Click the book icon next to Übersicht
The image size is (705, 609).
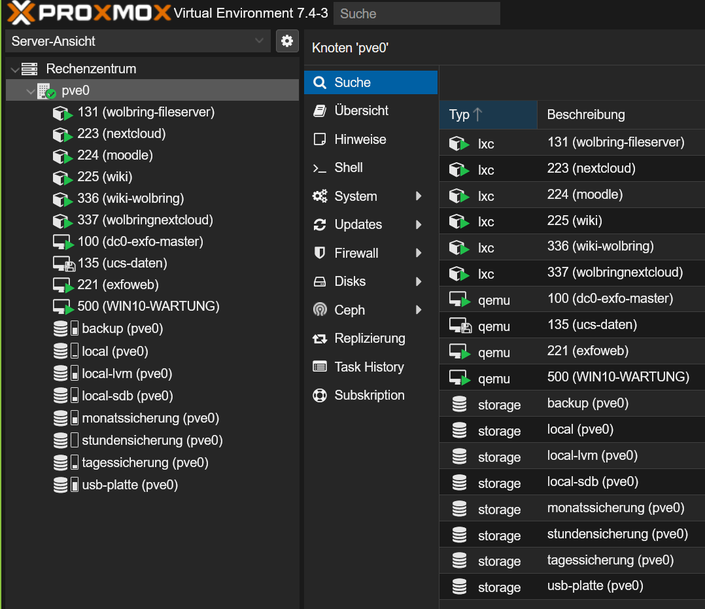(320, 111)
